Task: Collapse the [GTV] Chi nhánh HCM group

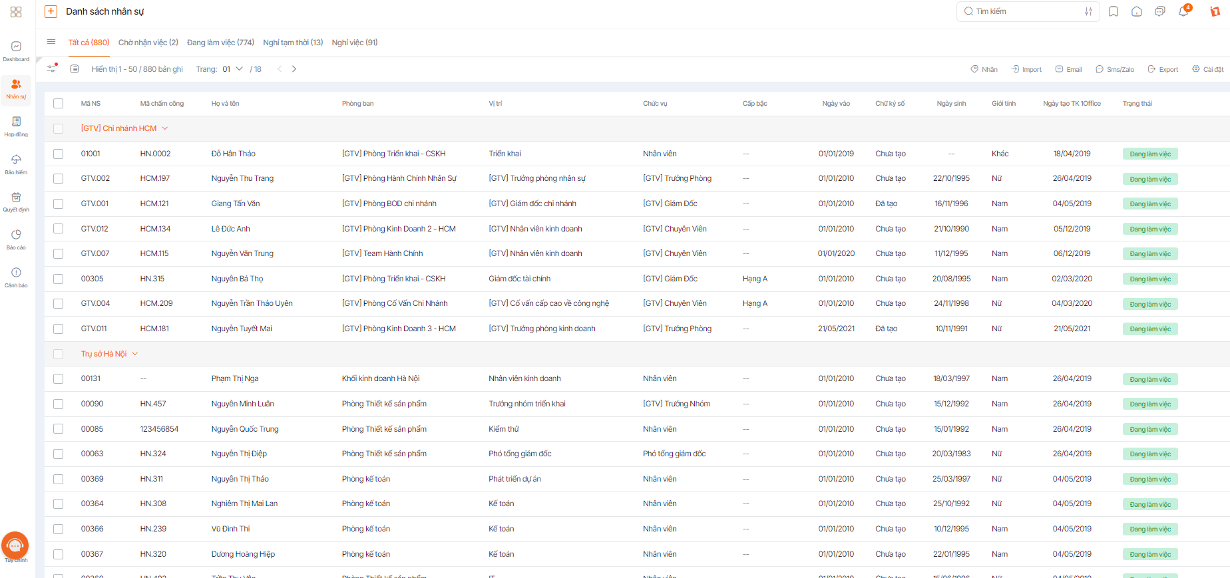Action: [165, 128]
